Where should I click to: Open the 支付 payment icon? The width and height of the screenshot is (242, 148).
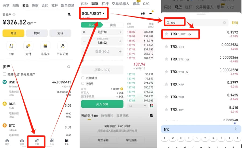(28, 46)
